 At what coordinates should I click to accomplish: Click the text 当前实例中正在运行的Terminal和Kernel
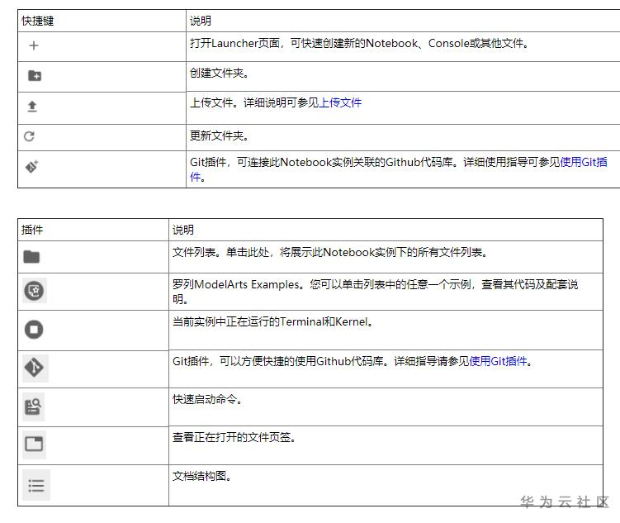tap(272, 322)
